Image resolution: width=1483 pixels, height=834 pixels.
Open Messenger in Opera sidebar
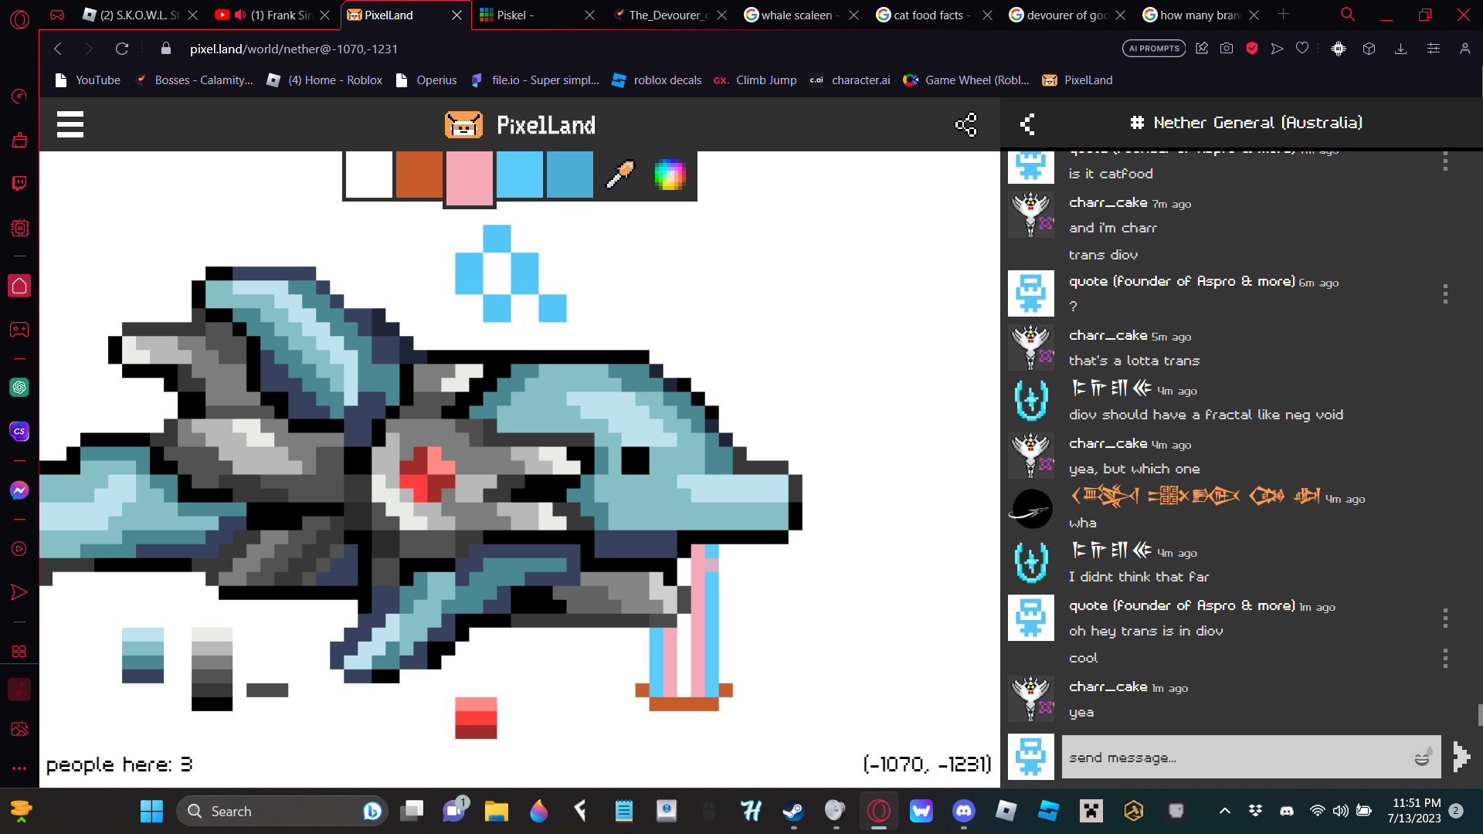[19, 490]
